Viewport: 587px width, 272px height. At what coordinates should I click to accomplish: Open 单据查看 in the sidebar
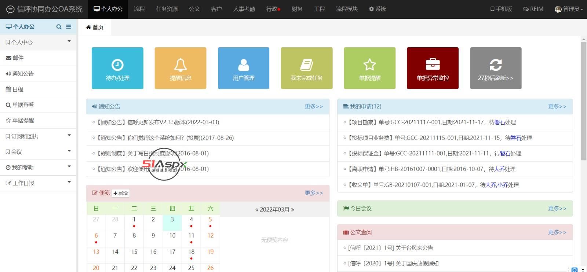pyautogui.click(x=38, y=105)
